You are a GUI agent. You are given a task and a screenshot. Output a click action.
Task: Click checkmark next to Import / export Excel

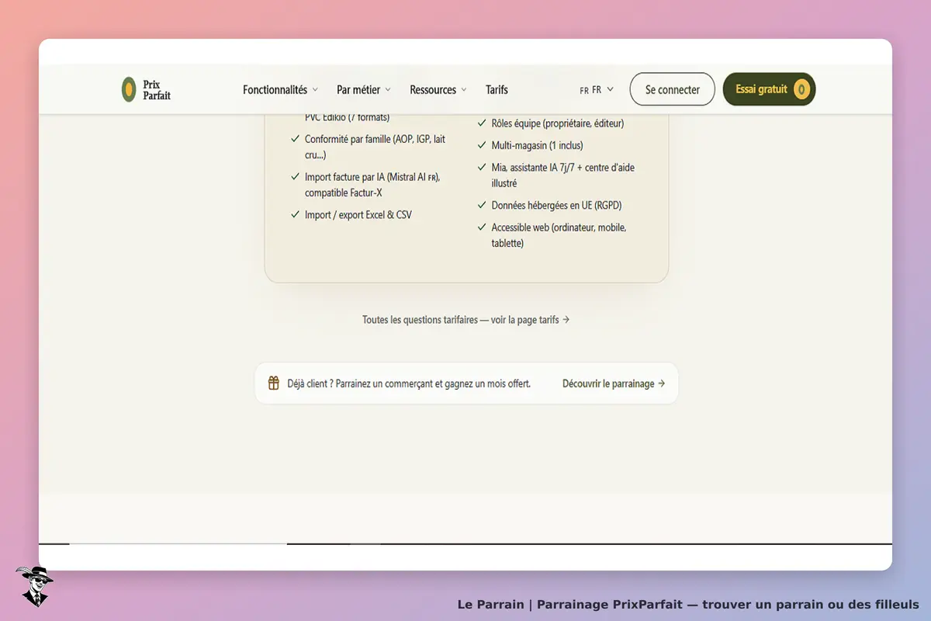pos(296,214)
